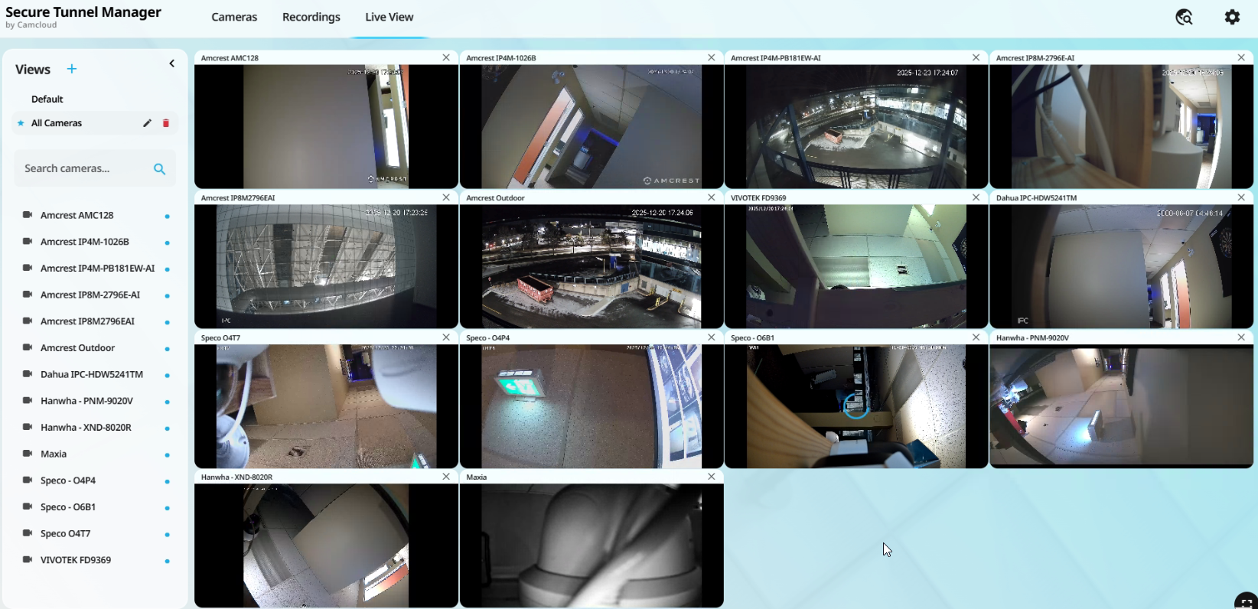Select Amcrest Outdoor in camera list
Screen dimensions: 1258x609
96,348
